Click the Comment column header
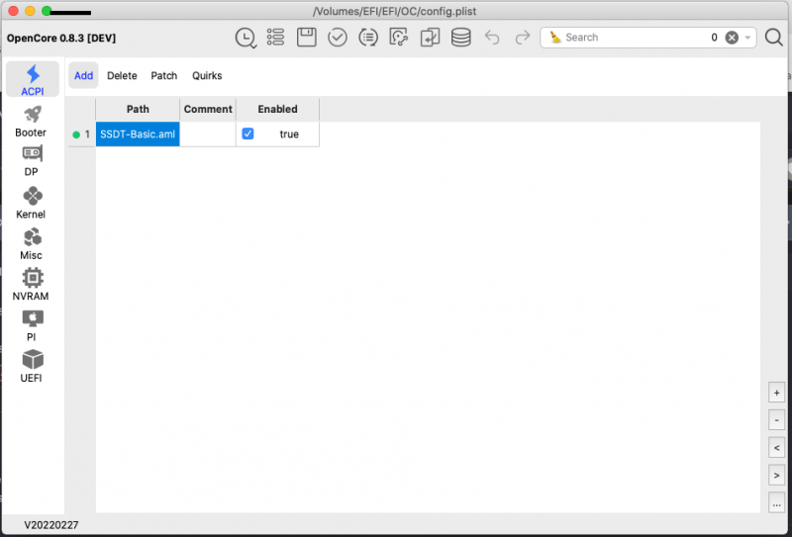The image size is (792, 537). (x=208, y=109)
